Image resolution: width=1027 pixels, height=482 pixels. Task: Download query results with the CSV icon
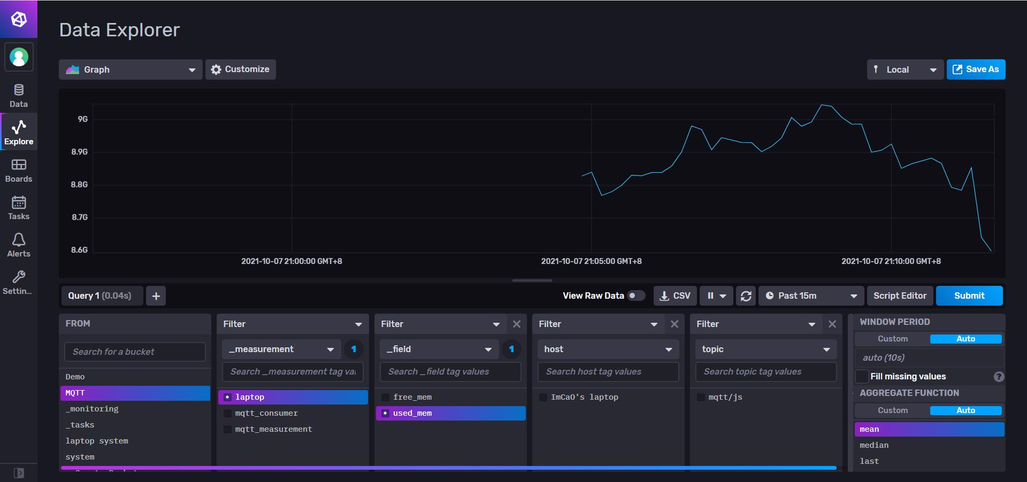click(x=675, y=296)
